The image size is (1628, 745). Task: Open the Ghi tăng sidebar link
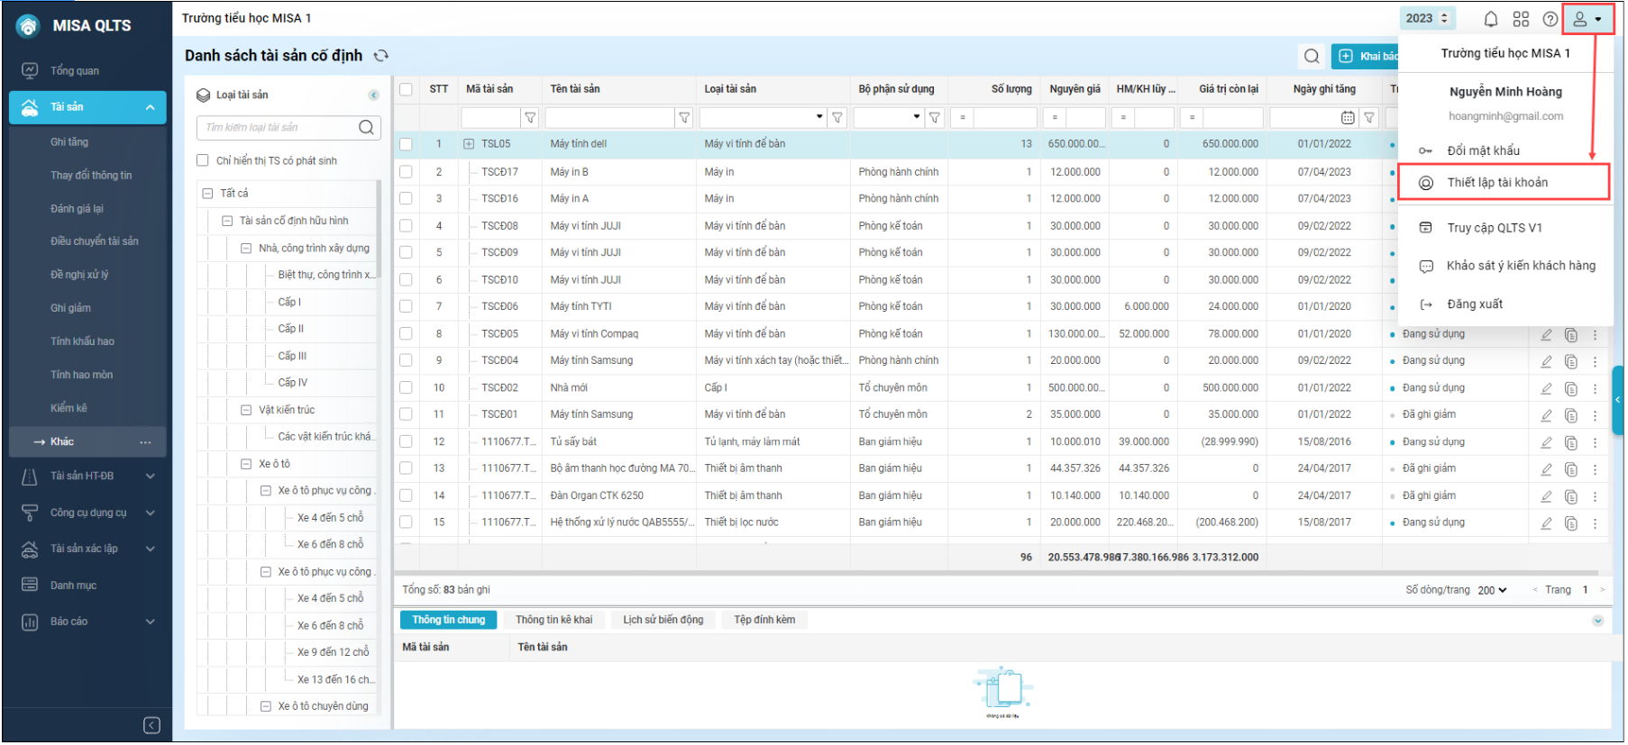tap(69, 141)
